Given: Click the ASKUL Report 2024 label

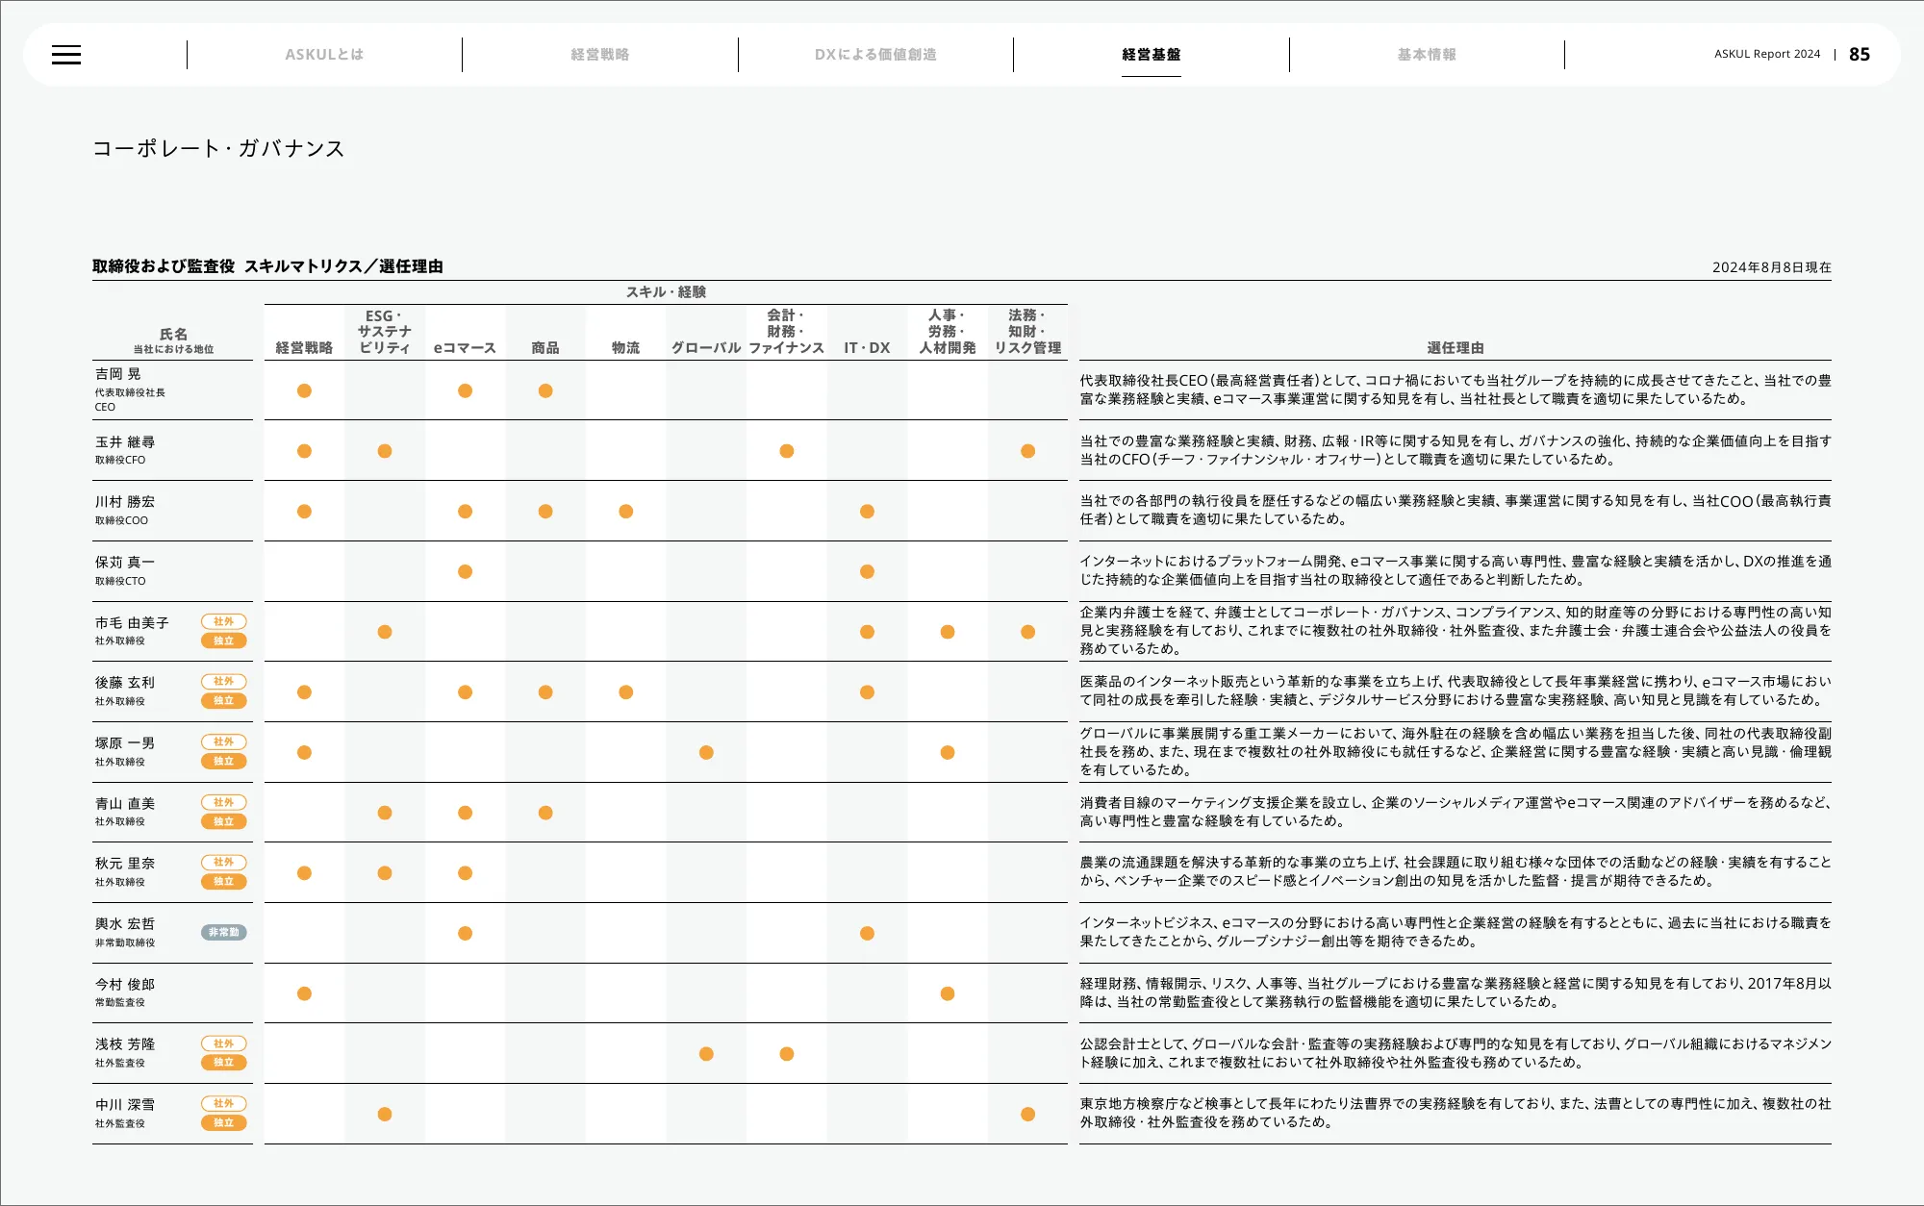Looking at the screenshot, I should click(1766, 55).
